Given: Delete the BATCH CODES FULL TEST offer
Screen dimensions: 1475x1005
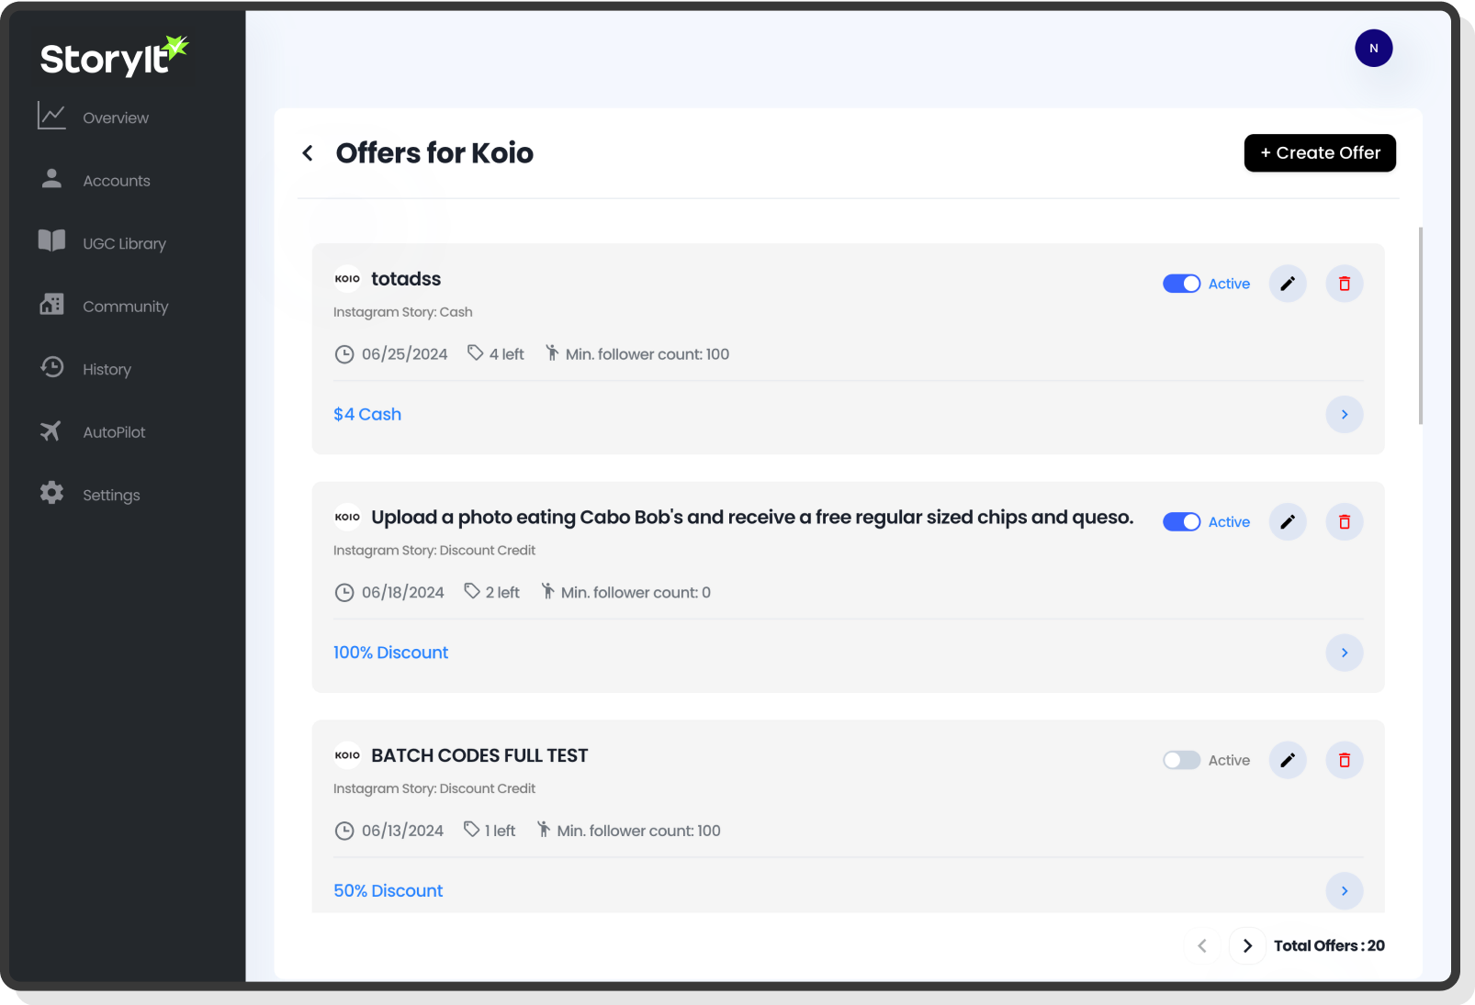Looking at the screenshot, I should (x=1344, y=760).
